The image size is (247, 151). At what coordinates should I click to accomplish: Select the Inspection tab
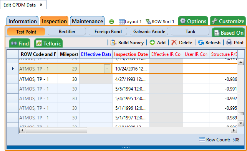click(x=54, y=21)
